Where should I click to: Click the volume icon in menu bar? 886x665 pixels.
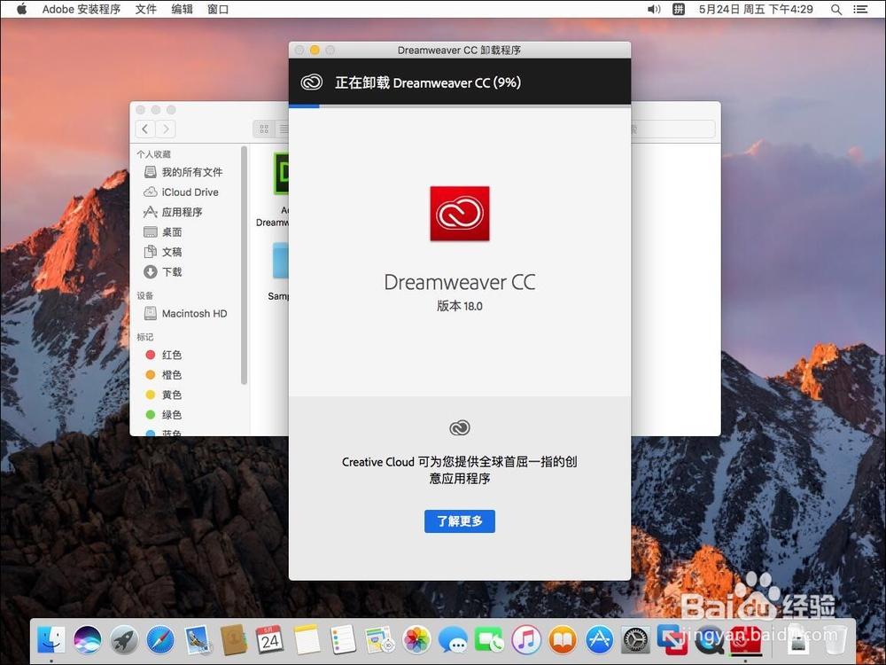pyautogui.click(x=654, y=9)
